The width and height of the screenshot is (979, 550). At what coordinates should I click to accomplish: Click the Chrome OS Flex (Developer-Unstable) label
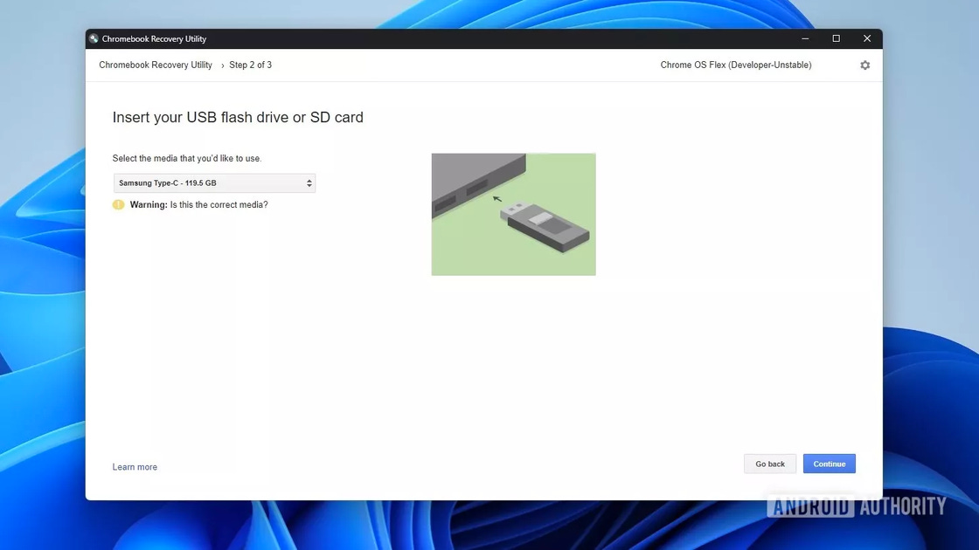[x=736, y=65]
